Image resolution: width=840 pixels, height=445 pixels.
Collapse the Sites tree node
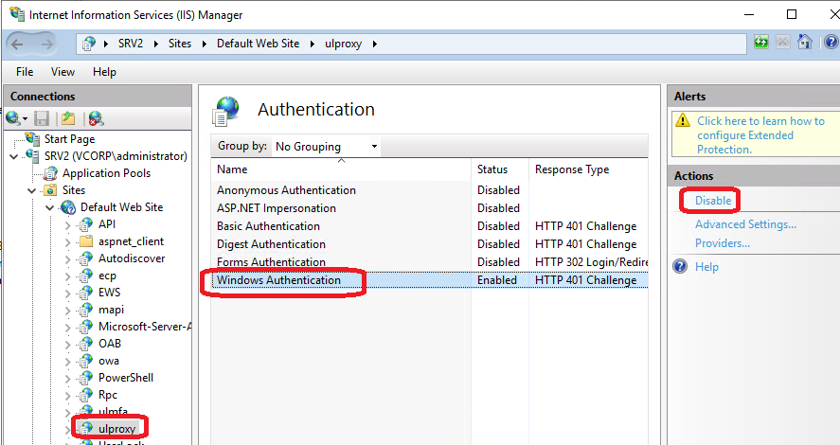click(32, 190)
